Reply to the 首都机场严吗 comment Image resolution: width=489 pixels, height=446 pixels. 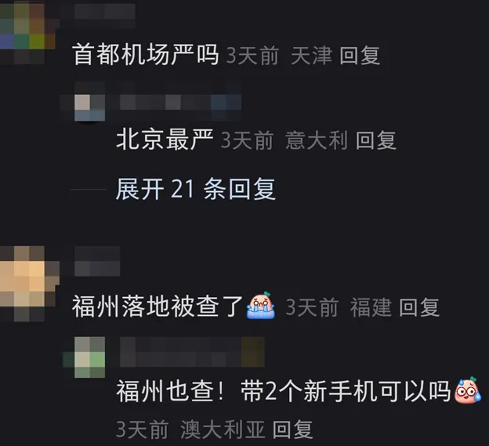pos(360,56)
